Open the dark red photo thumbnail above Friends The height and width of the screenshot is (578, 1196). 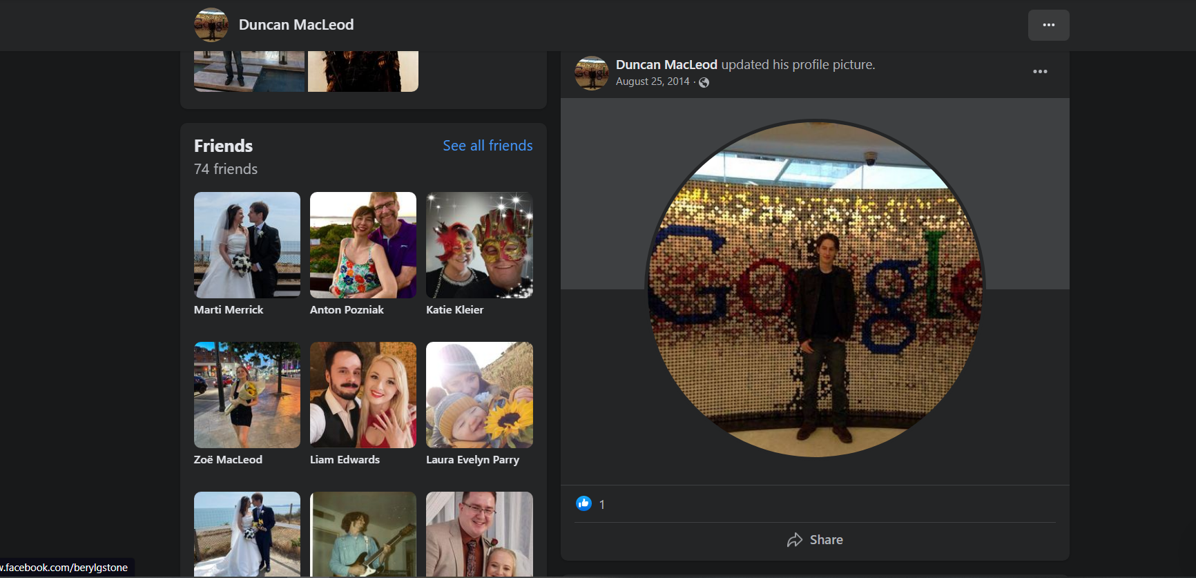click(363, 71)
